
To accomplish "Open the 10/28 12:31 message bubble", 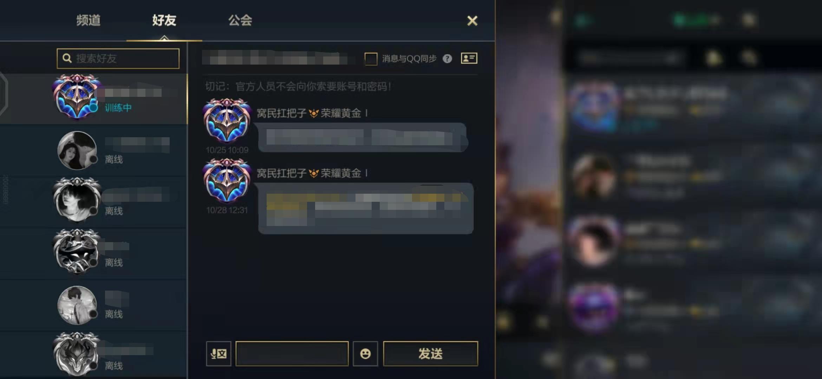I will coord(366,208).
